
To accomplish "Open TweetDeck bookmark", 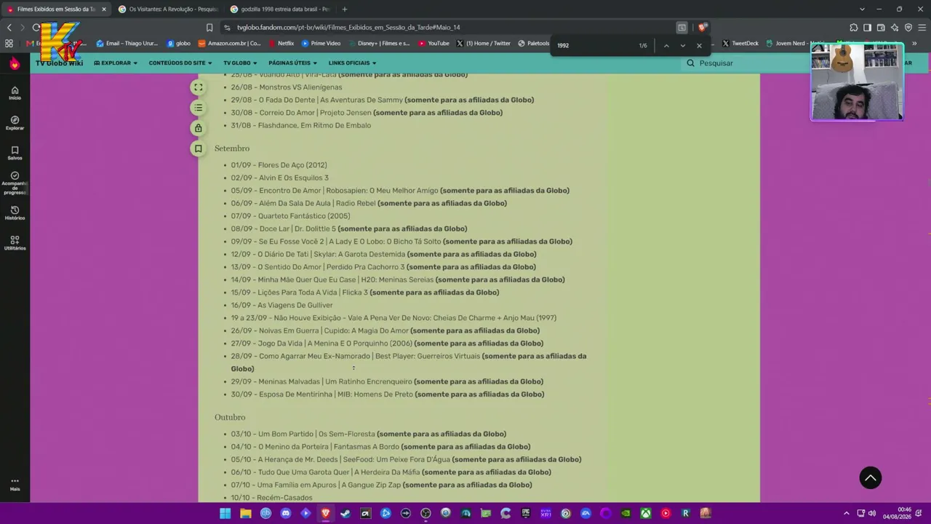I will pyautogui.click(x=740, y=44).
